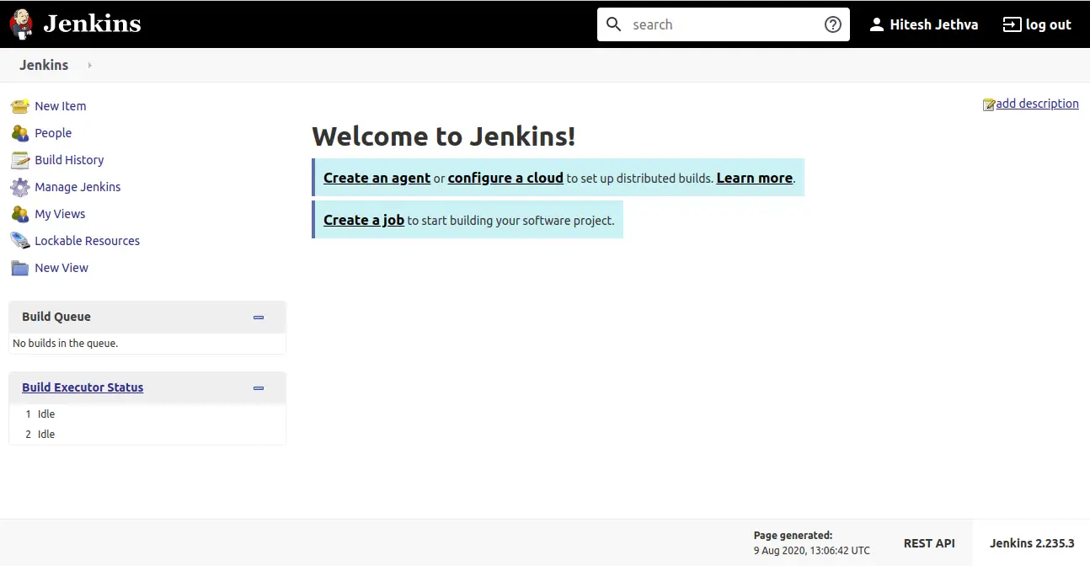Click executor 1 Idle row

point(147,414)
